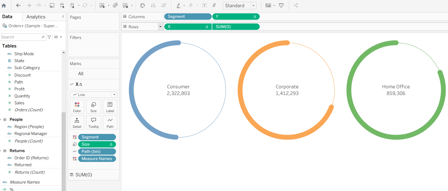Switch to the Data tab
Image resolution: width=448 pixels, height=191 pixels.
[7, 17]
